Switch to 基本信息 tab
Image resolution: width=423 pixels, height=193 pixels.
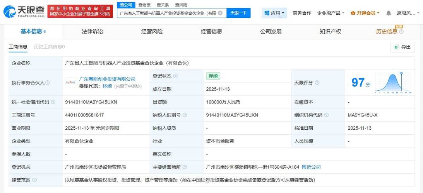[33, 32]
